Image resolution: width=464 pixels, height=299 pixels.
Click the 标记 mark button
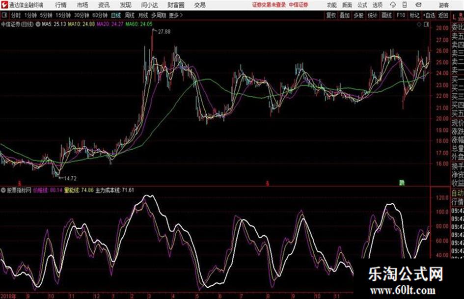click(414, 15)
